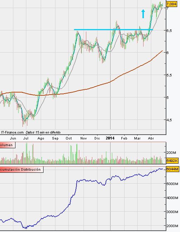The image size is (180, 232).
Task: Click the Mar month label
Action: point(137,138)
